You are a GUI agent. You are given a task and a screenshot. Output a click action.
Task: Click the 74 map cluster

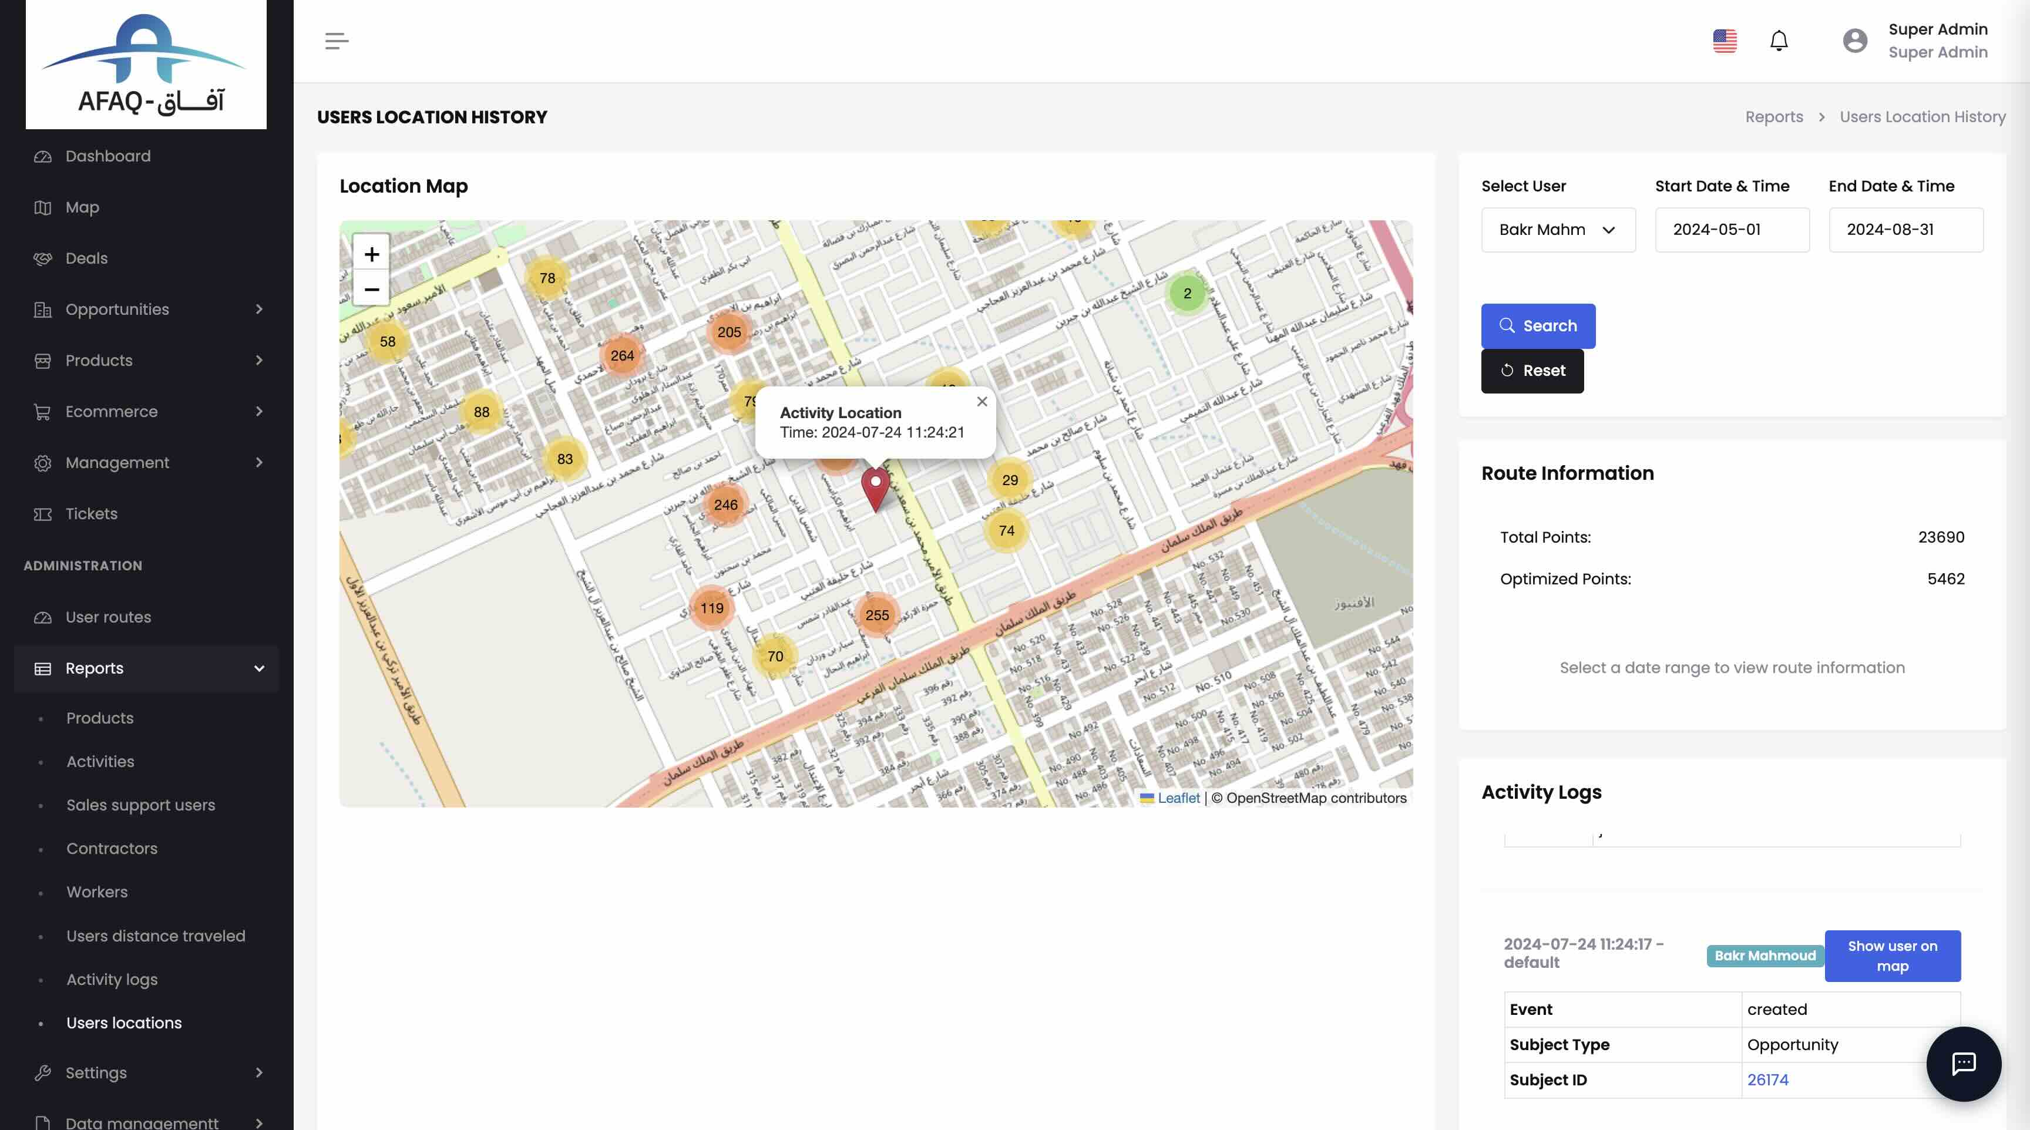pyautogui.click(x=1006, y=530)
